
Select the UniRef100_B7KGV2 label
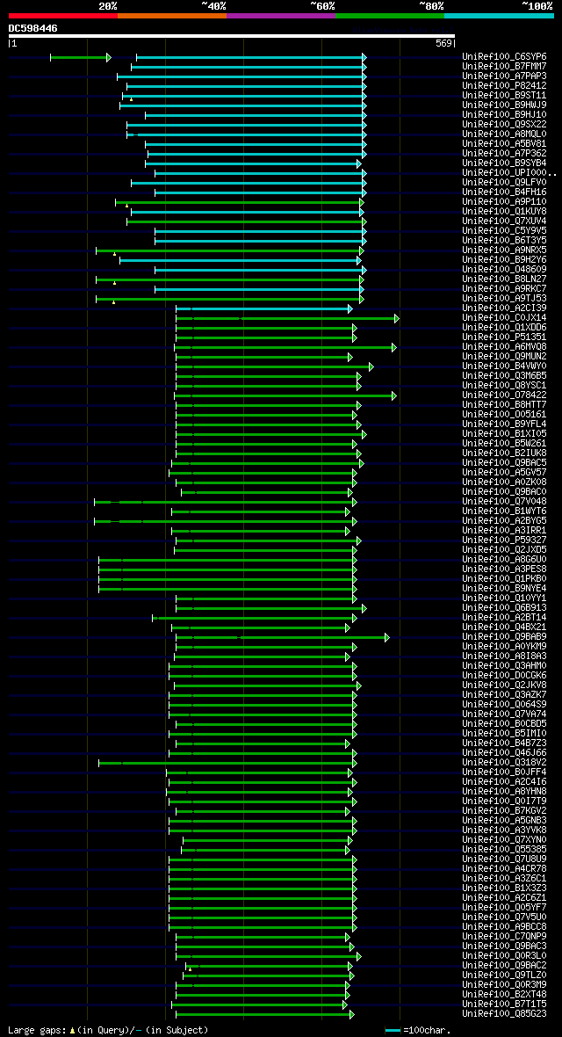tap(504, 809)
